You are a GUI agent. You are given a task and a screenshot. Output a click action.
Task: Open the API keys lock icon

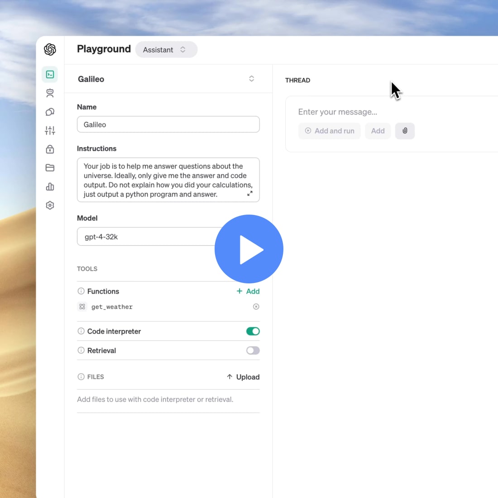coord(50,149)
